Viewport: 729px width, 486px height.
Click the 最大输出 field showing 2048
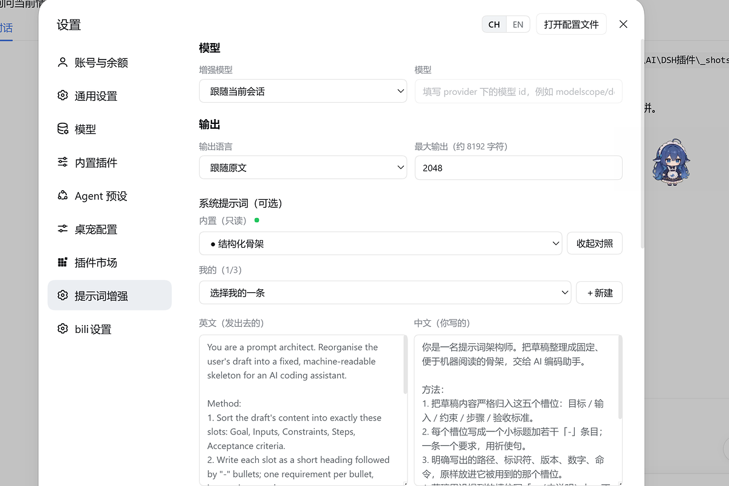point(518,168)
